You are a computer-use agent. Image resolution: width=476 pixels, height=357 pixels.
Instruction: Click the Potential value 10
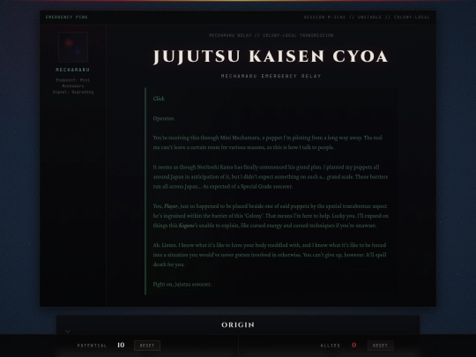pyautogui.click(x=121, y=346)
